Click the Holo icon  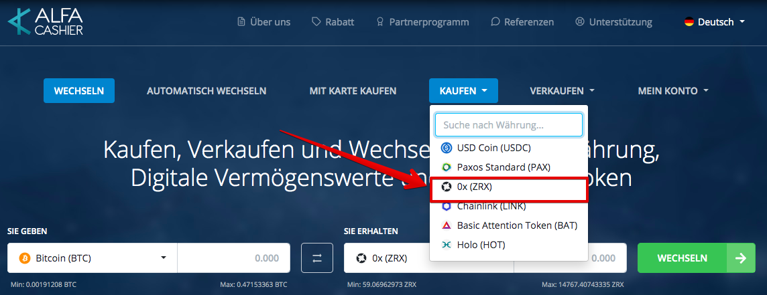coord(446,245)
